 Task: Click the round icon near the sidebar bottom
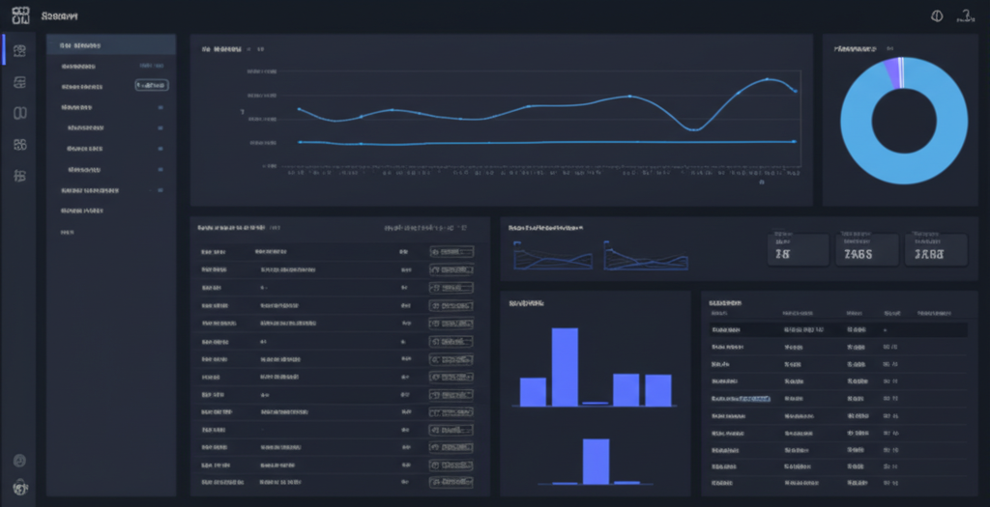click(x=20, y=461)
